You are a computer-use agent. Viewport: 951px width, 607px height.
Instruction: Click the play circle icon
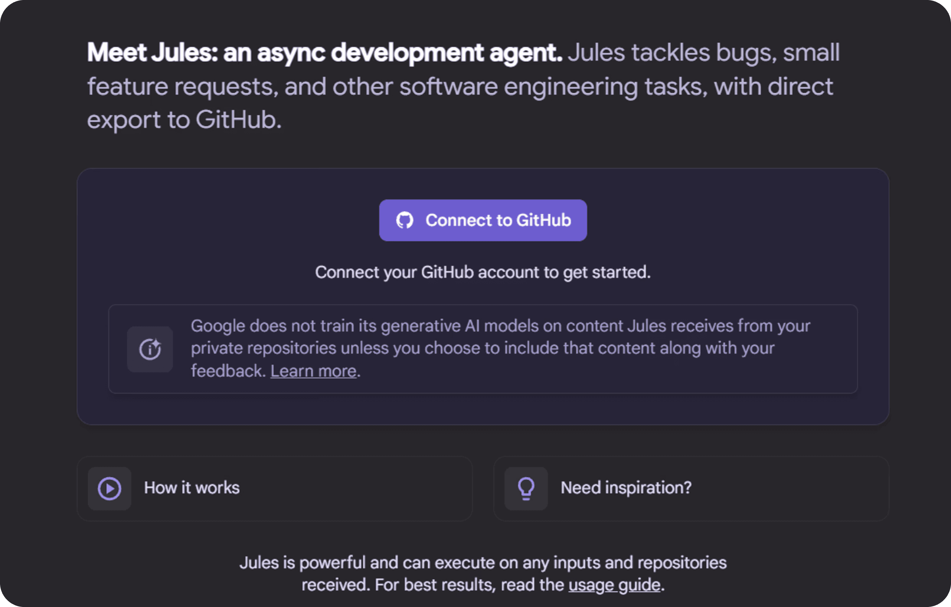coord(109,489)
